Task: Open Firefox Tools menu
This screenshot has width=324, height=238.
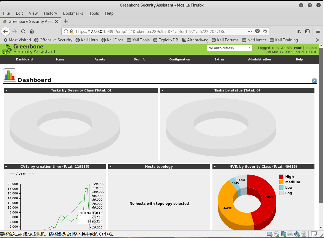Action: click(x=94, y=13)
